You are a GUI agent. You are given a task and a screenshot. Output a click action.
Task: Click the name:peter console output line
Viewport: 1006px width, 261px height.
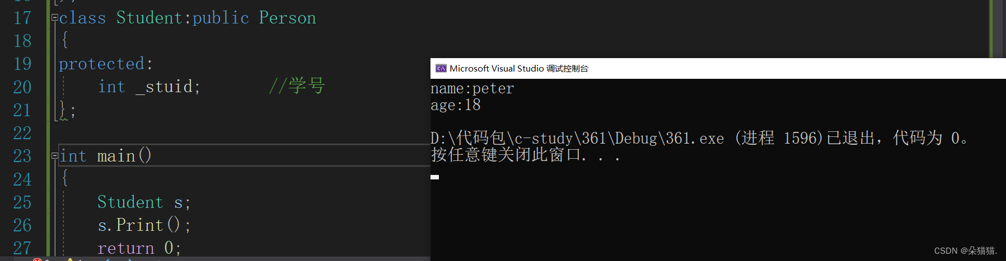point(472,88)
